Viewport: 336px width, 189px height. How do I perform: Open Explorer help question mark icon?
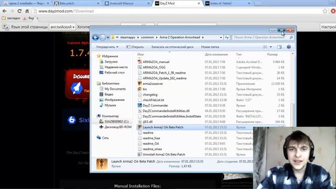pos(289,47)
